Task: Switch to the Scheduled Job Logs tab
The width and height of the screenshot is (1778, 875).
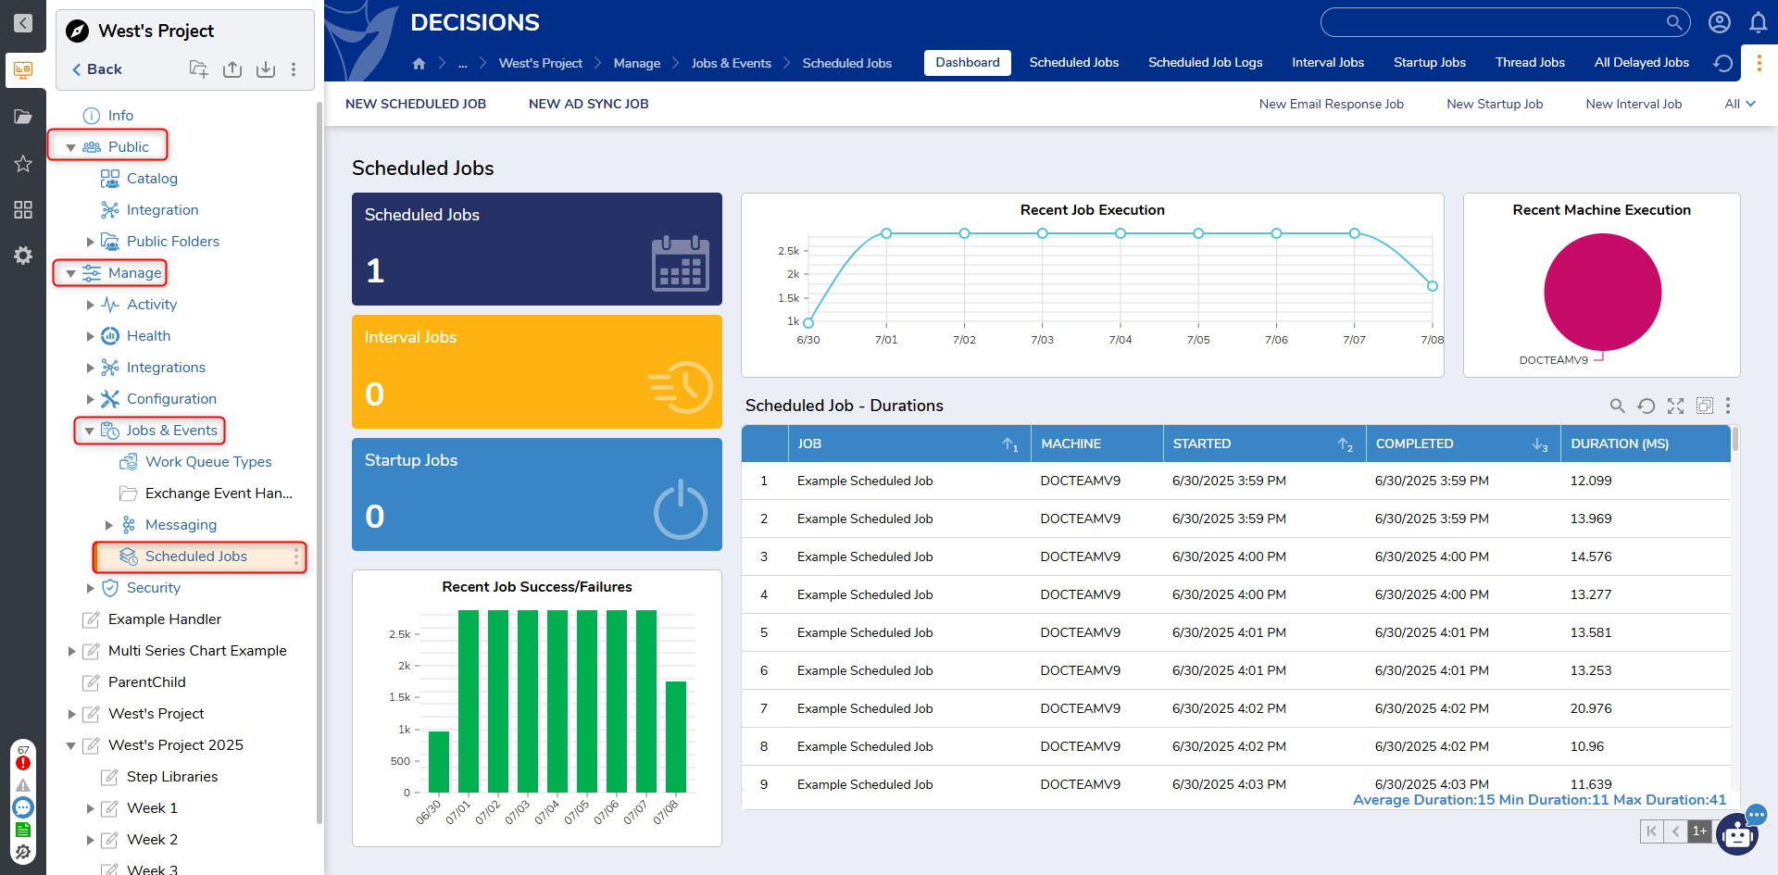Action: [x=1206, y=62]
